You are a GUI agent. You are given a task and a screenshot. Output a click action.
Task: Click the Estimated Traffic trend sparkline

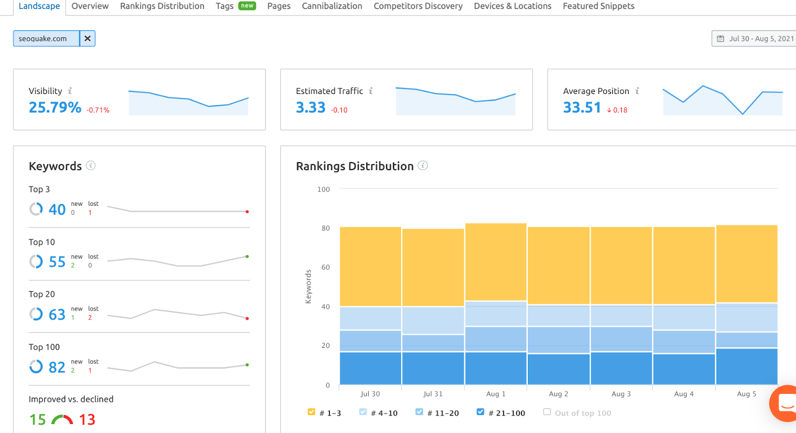click(456, 101)
